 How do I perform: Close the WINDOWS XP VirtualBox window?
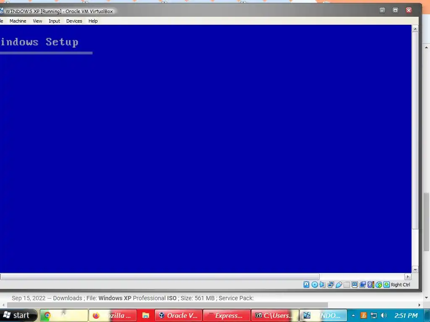click(409, 10)
